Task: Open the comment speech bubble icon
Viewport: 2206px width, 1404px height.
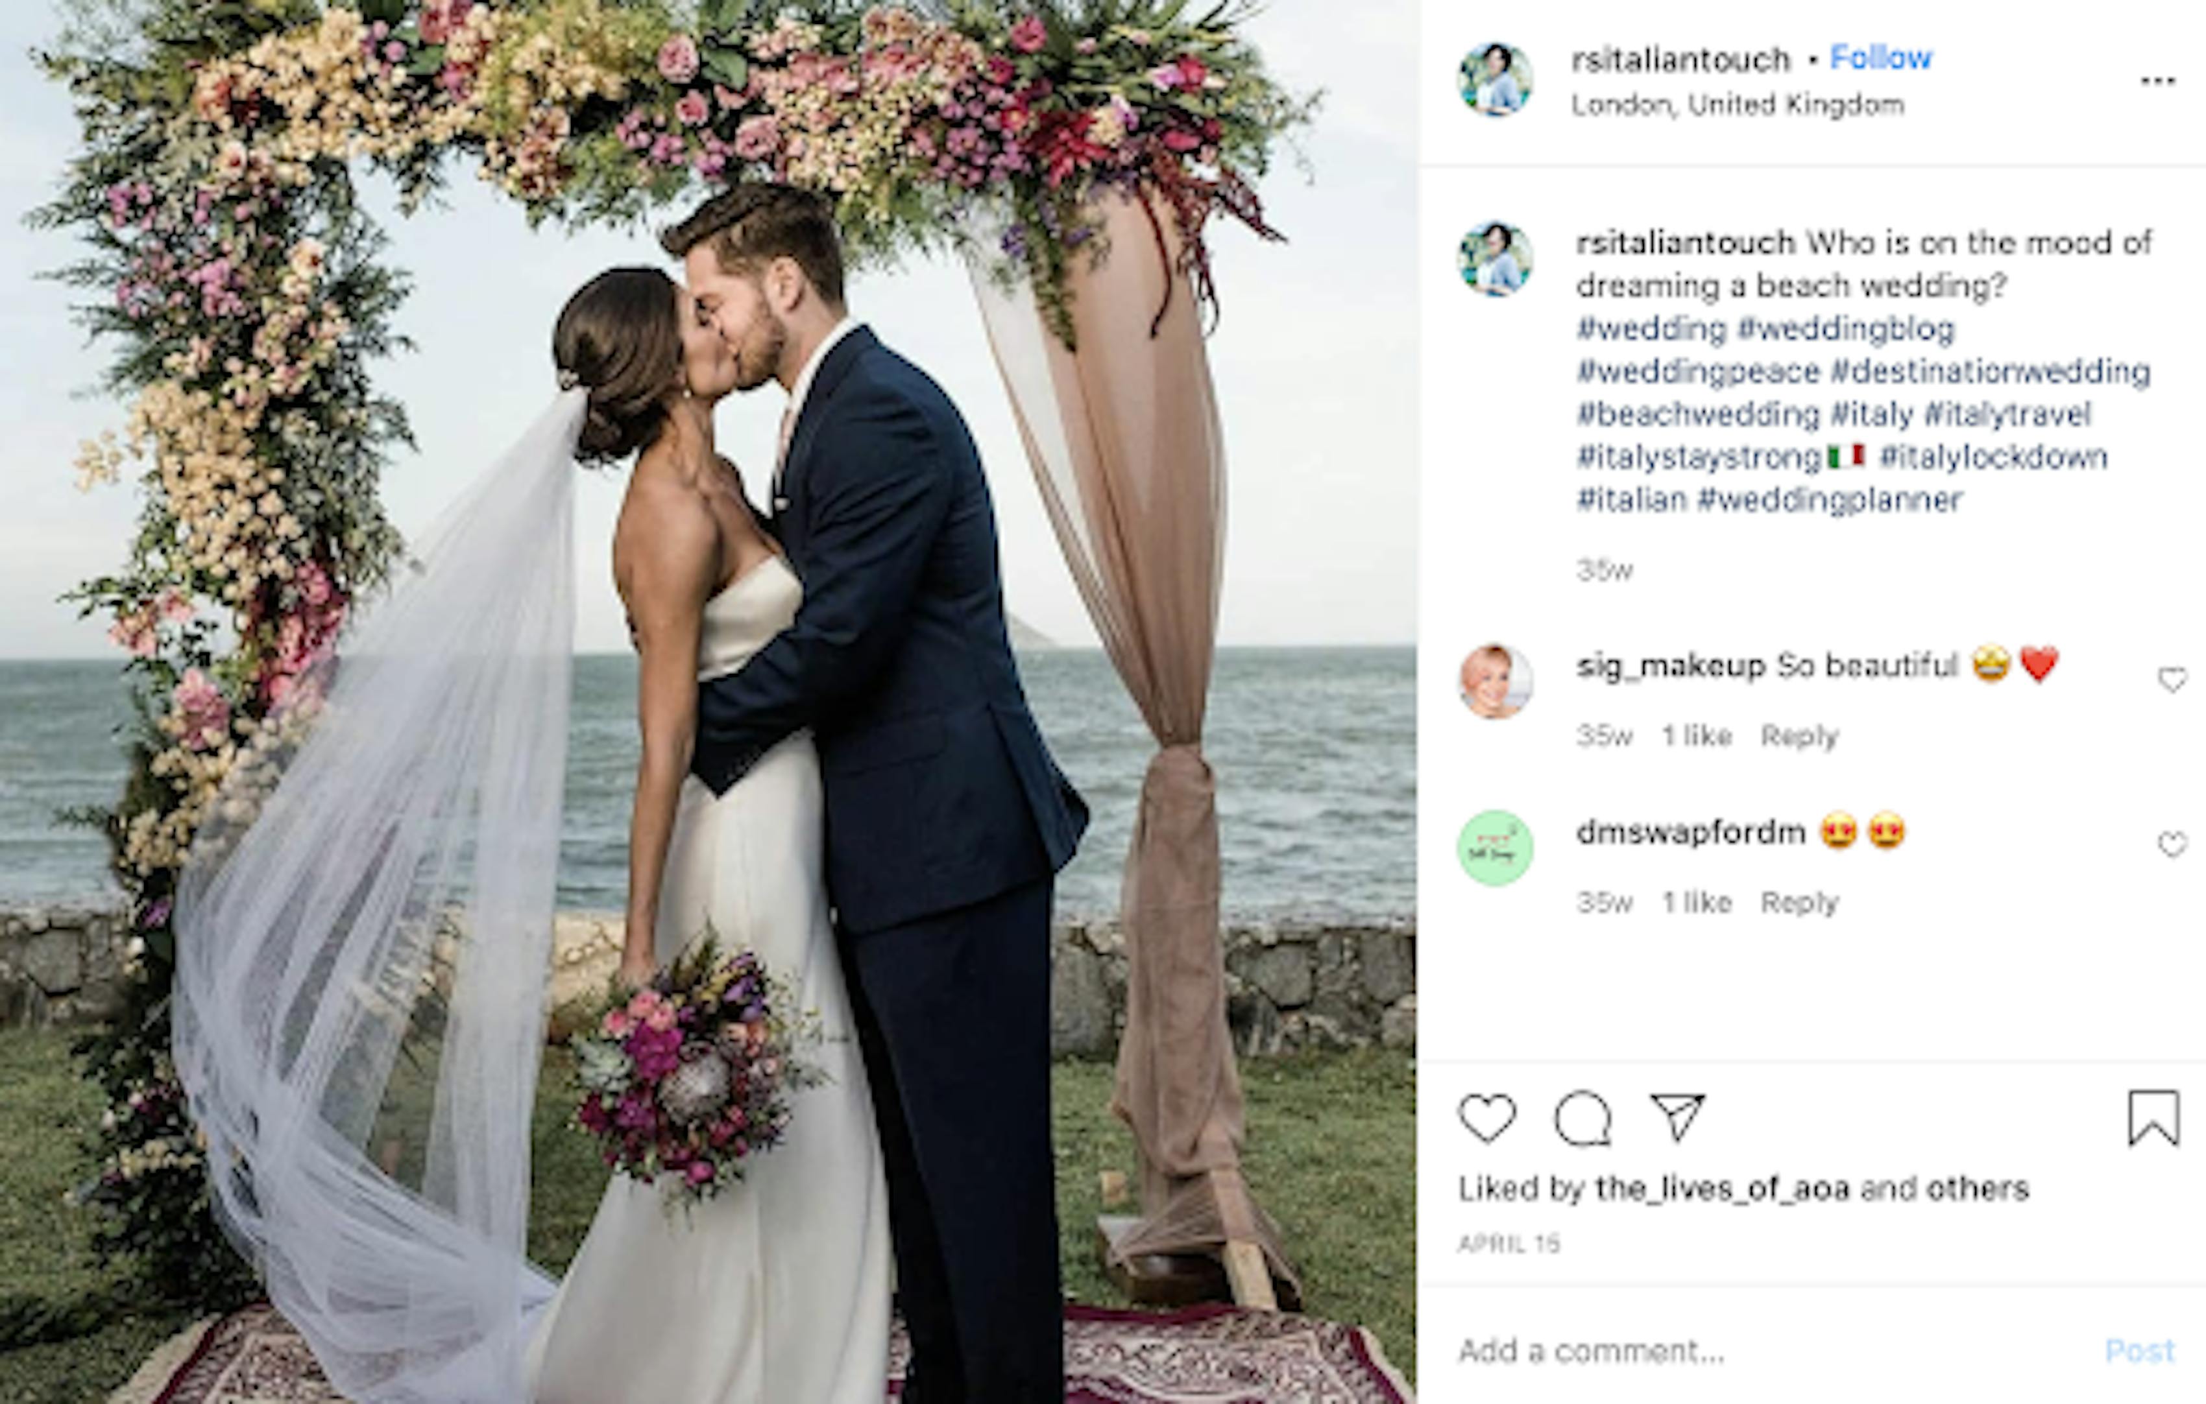Action: pyautogui.click(x=1583, y=1118)
